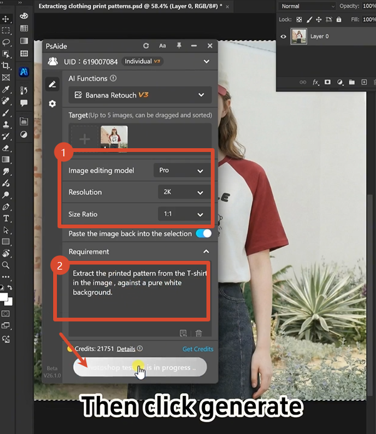Open the layer Fill value field
Image resolution: width=376 pixels, height=434 pixels.
tap(370, 19)
